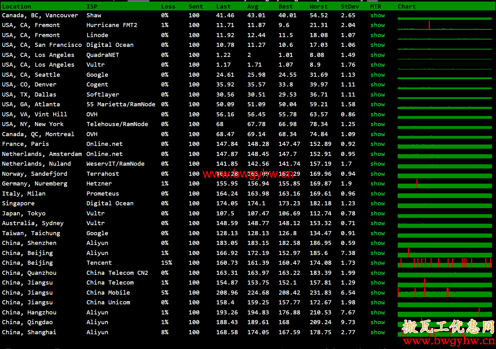Click the Hurricane FMT2 latency chart
Viewport: 496px width, 349px height.
444,25
